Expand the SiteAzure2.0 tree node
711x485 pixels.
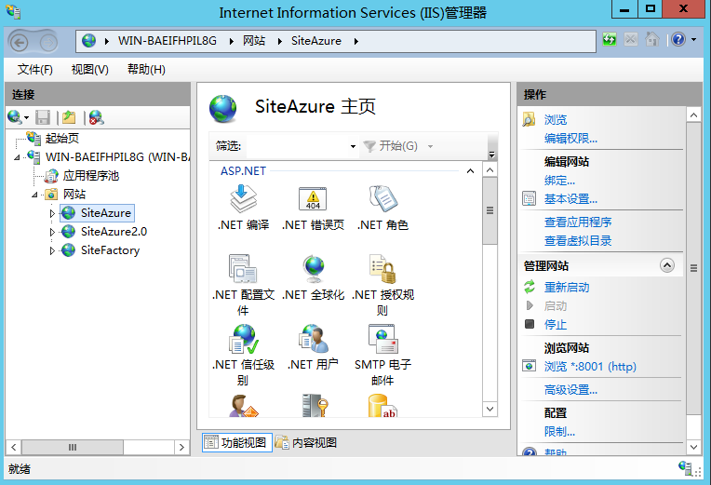[53, 232]
